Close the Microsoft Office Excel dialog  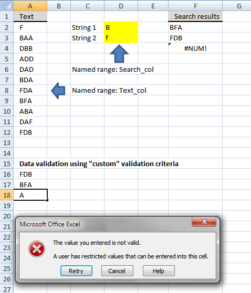pos(204,222)
